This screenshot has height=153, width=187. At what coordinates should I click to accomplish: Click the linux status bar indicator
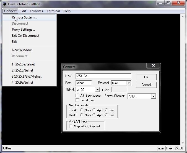click(169, 148)
